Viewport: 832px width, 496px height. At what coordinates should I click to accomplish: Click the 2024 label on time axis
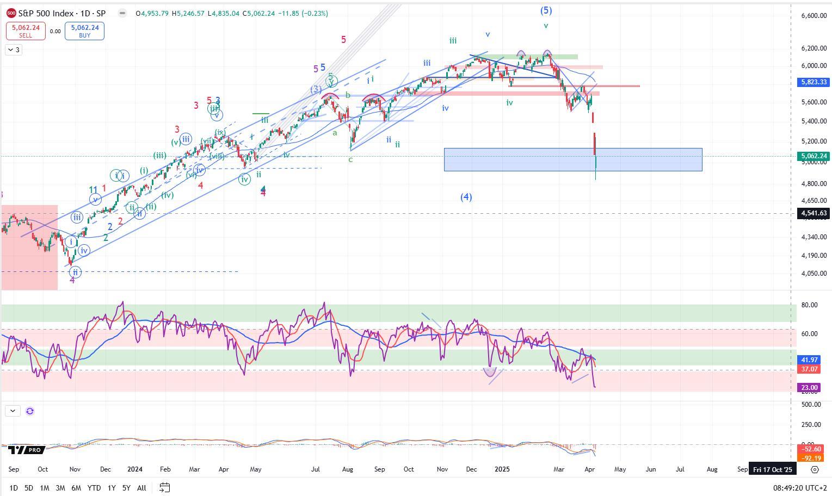pos(135,469)
